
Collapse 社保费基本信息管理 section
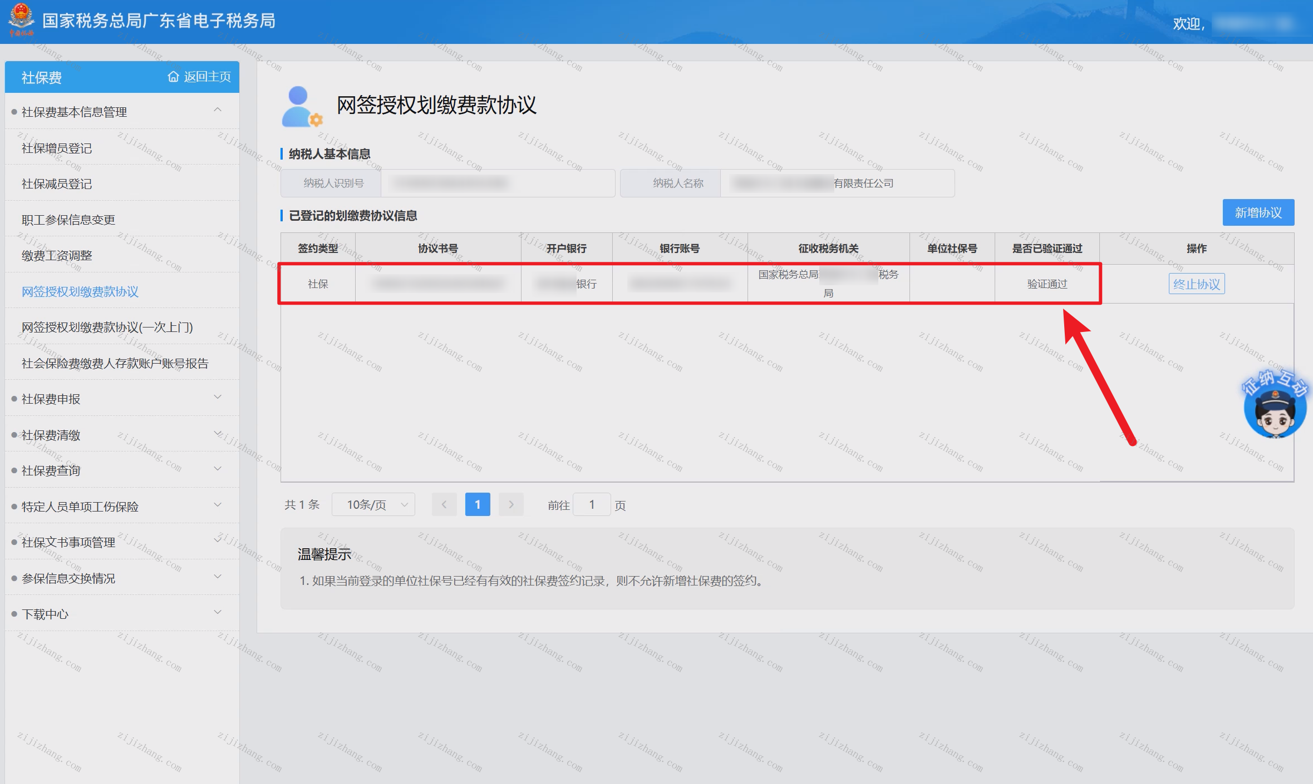pyautogui.click(x=218, y=111)
